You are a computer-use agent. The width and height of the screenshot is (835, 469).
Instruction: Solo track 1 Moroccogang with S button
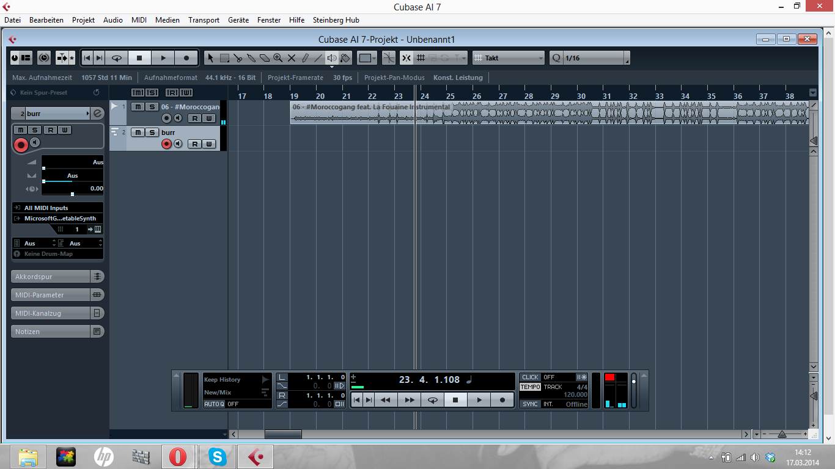[x=152, y=107]
